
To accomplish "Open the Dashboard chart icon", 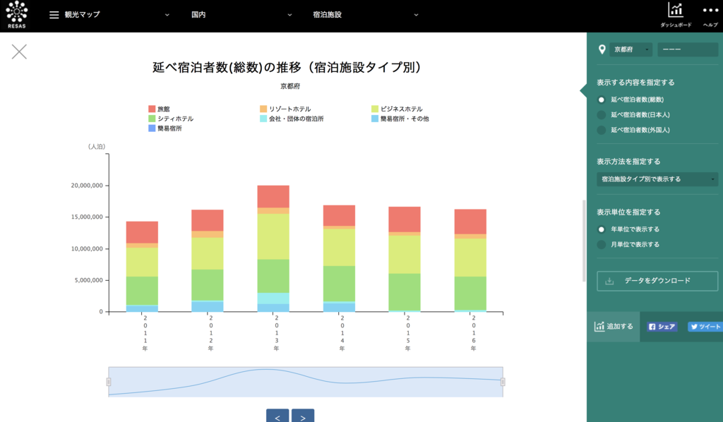I will click(x=676, y=10).
